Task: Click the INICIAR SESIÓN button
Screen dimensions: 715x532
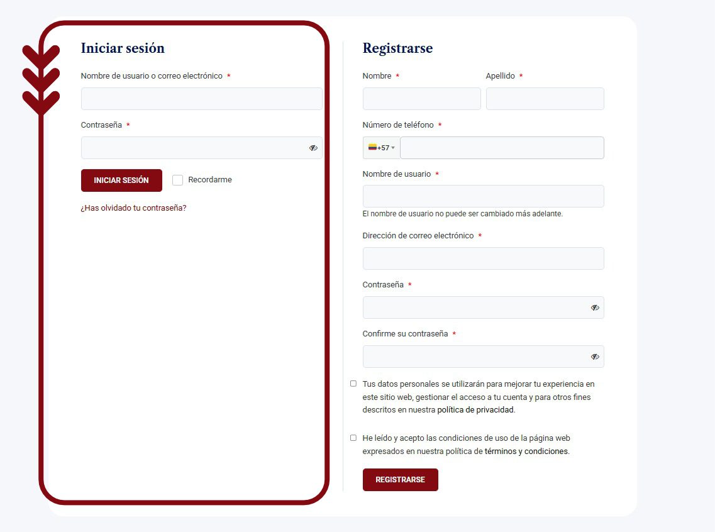Action: [122, 180]
